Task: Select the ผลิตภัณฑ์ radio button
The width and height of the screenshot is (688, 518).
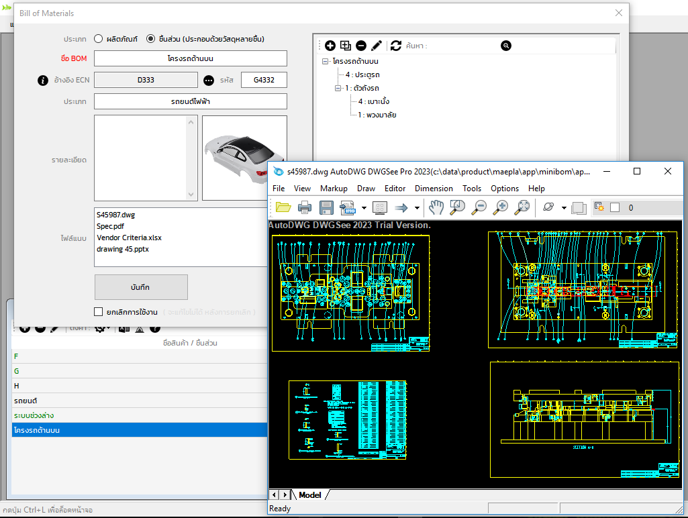Action: (x=99, y=39)
